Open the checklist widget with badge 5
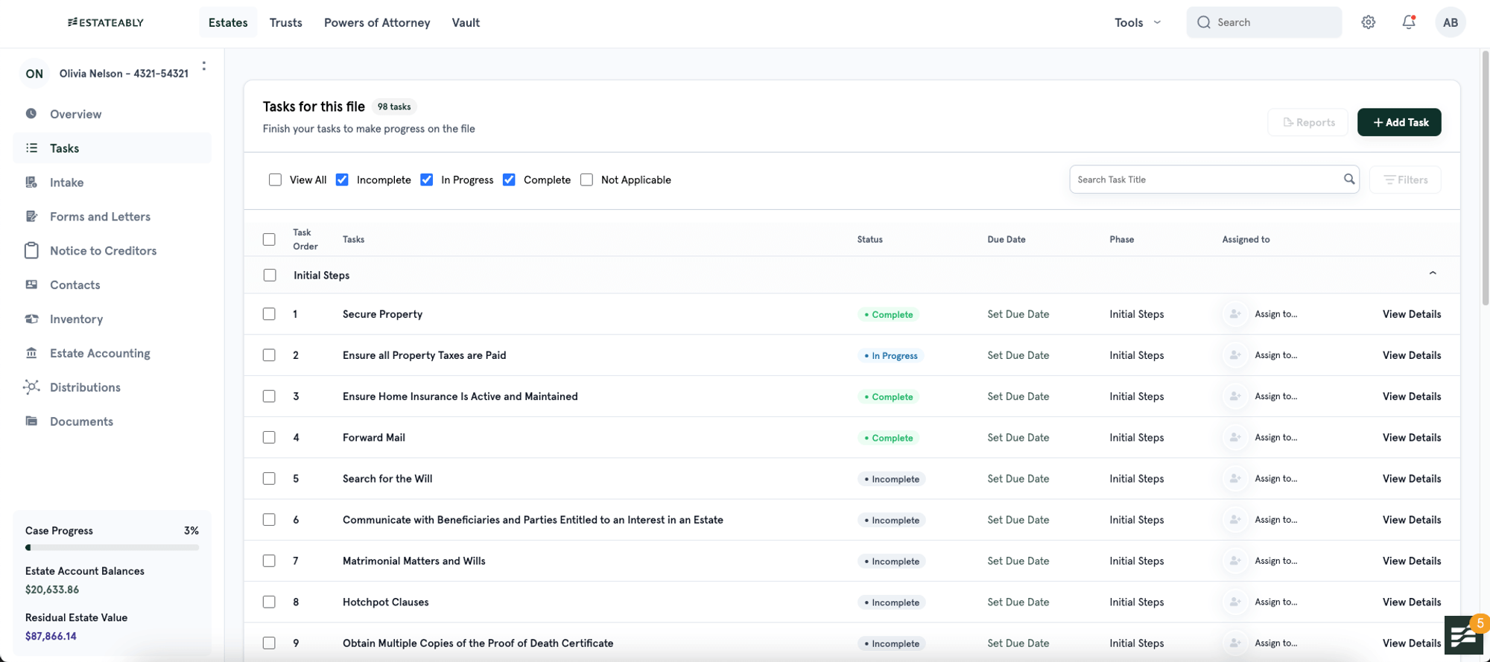The image size is (1490, 662). tap(1463, 635)
